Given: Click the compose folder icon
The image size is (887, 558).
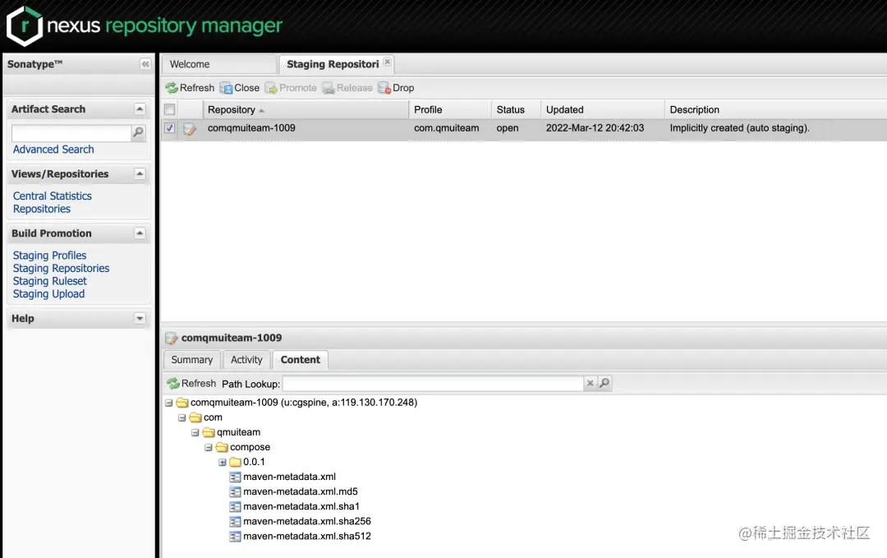Looking at the screenshot, I should coord(222,447).
